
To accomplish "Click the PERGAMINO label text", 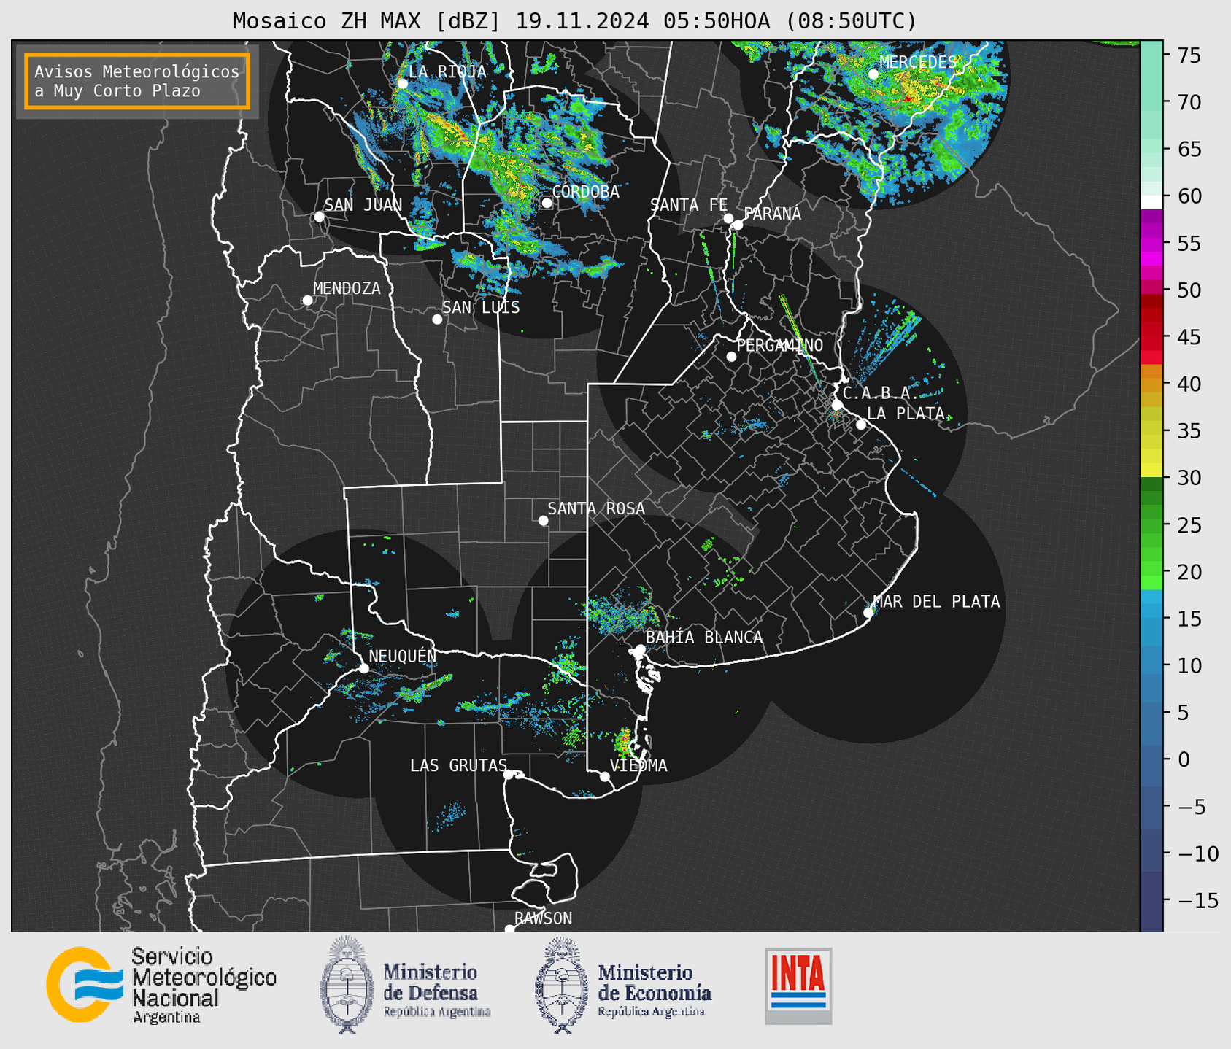I will point(780,345).
